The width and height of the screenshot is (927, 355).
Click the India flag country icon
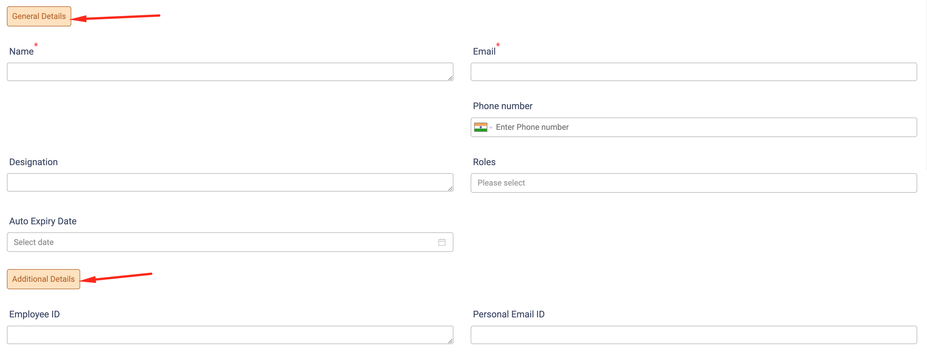(x=480, y=127)
